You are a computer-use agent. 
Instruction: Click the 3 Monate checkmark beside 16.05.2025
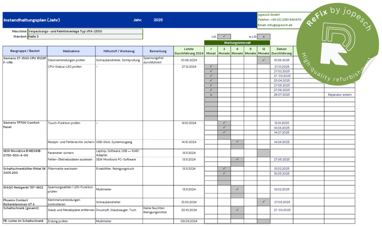(x=224, y=173)
